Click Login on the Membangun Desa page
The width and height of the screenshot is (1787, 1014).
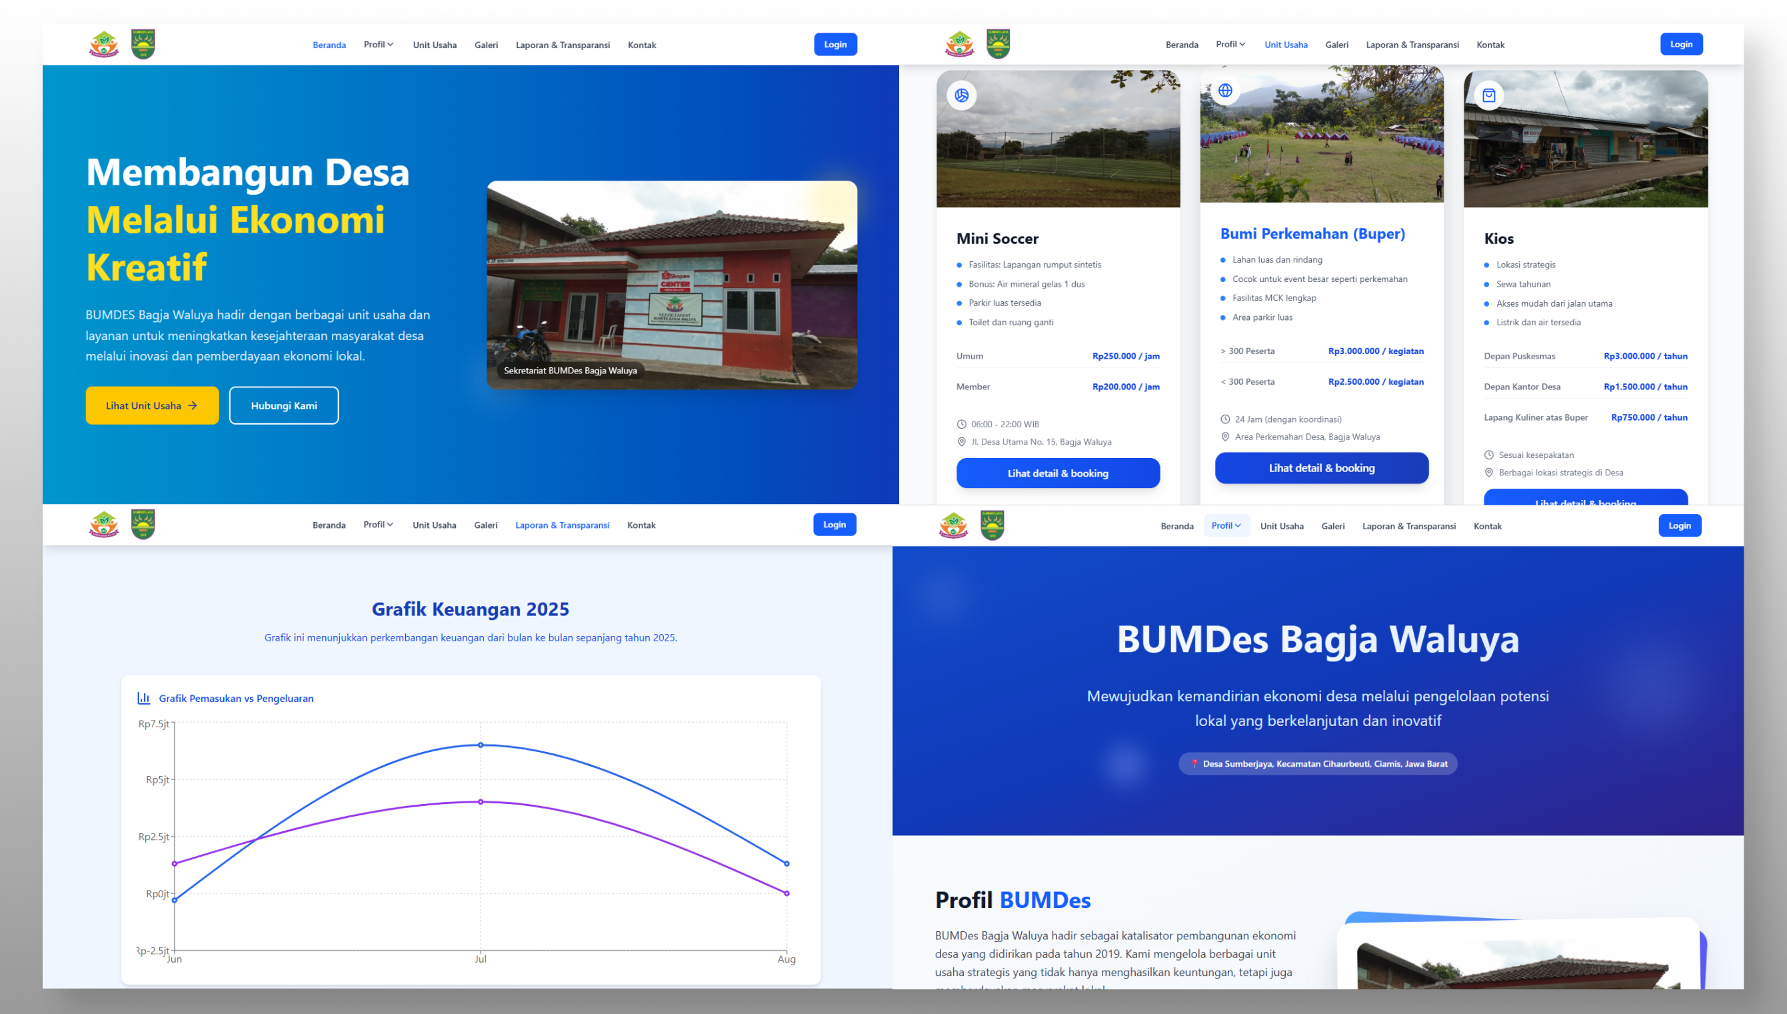[x=835, y=44]
